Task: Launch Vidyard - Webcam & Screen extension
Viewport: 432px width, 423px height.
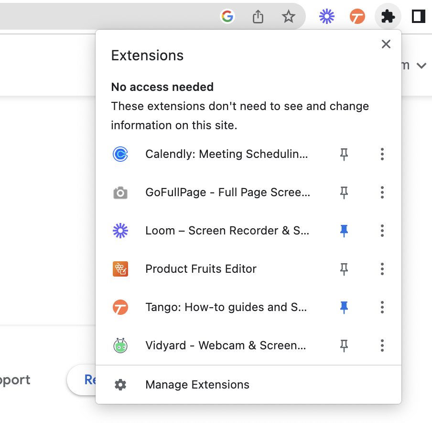Action: click(x=226, y=345)
